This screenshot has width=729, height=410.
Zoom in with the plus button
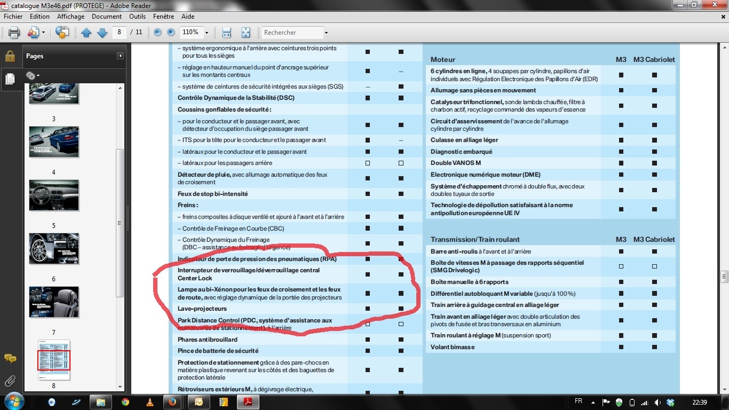[x=171, y=33]
